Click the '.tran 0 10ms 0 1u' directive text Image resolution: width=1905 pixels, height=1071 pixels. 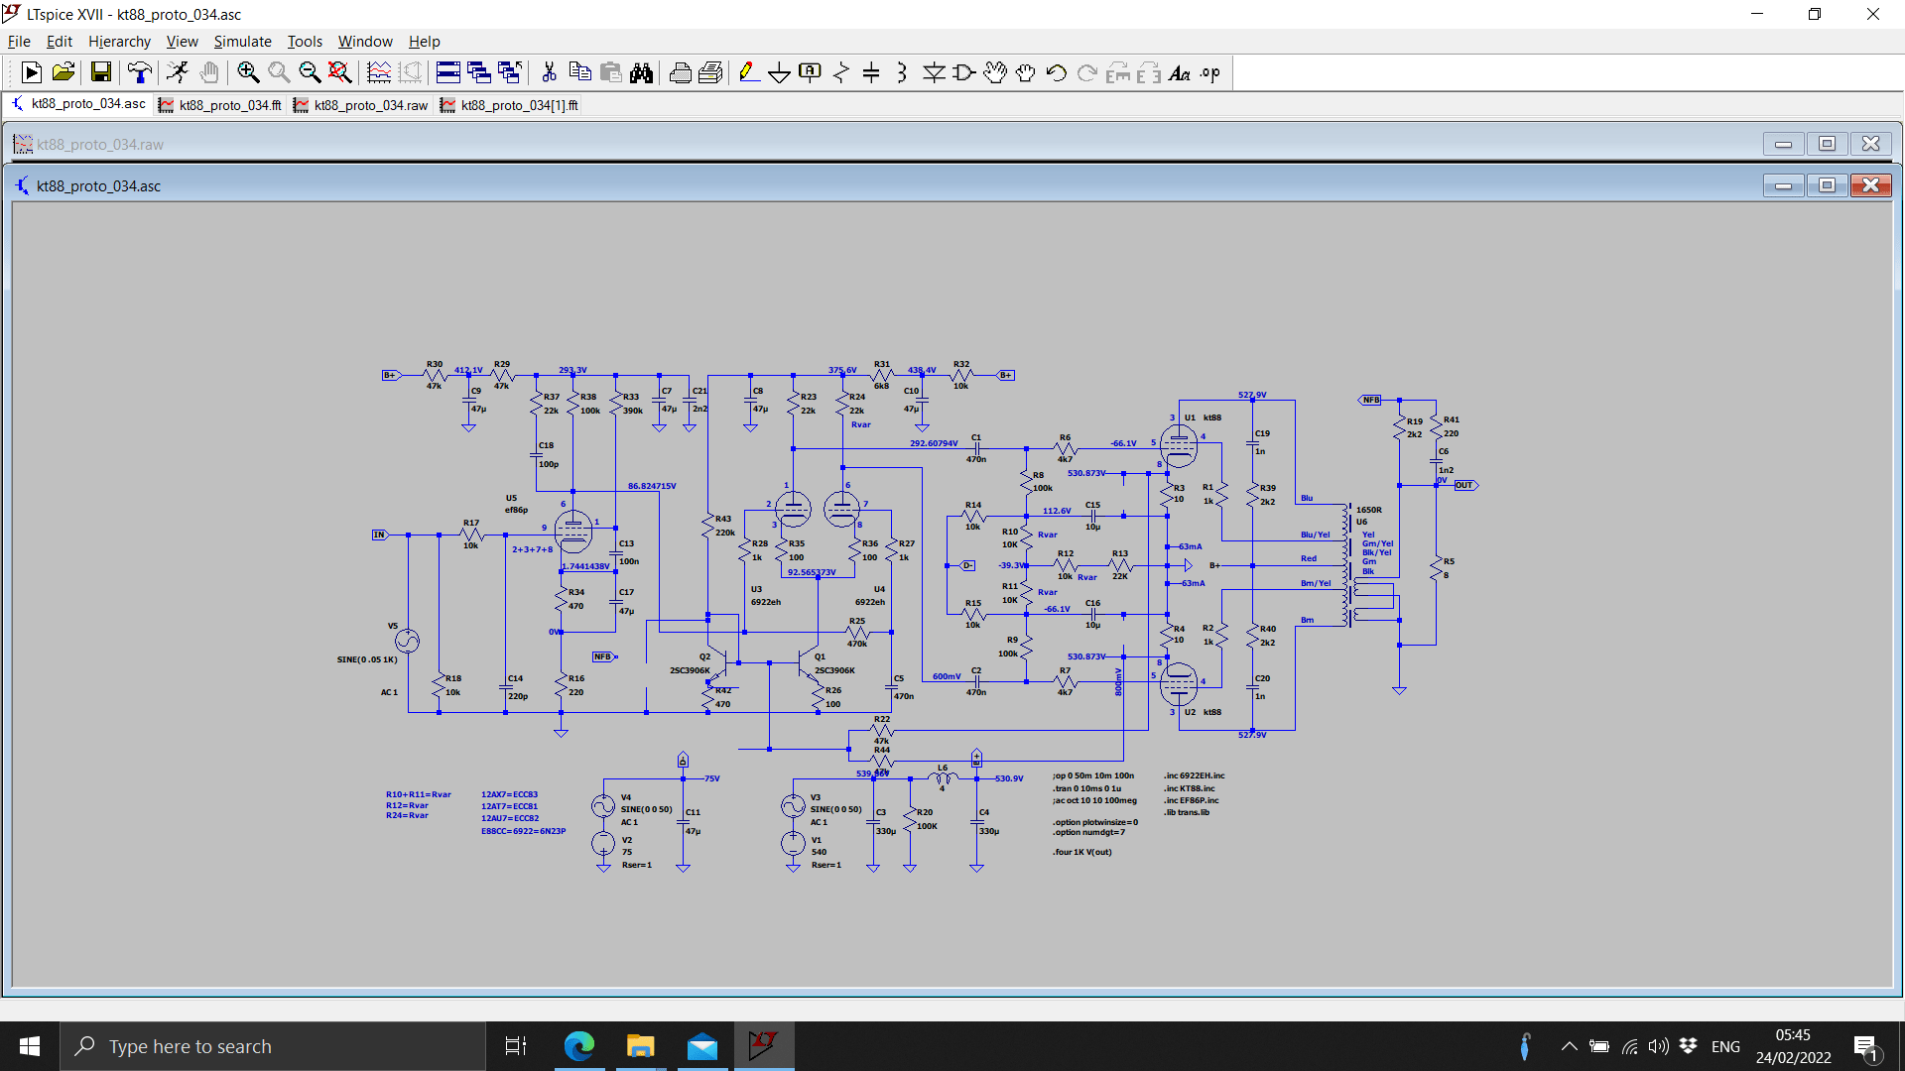click(x=1087, y=788)
